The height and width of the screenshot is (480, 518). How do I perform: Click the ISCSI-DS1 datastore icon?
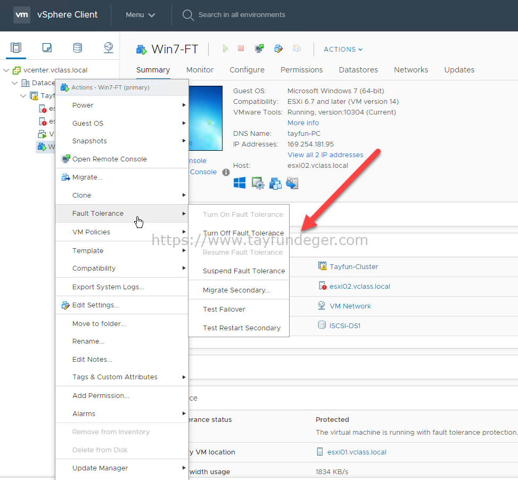click(x=322, y=325)
